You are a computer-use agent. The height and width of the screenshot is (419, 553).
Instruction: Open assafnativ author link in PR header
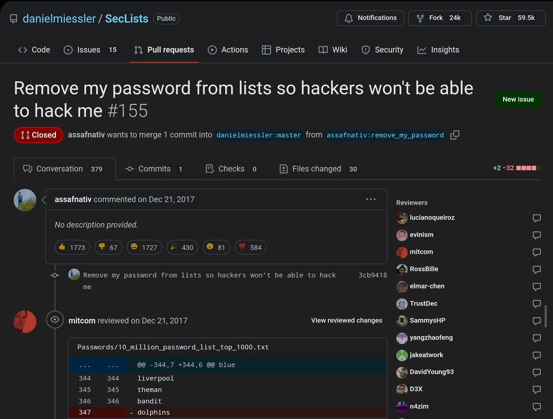(x=86, y=135)
